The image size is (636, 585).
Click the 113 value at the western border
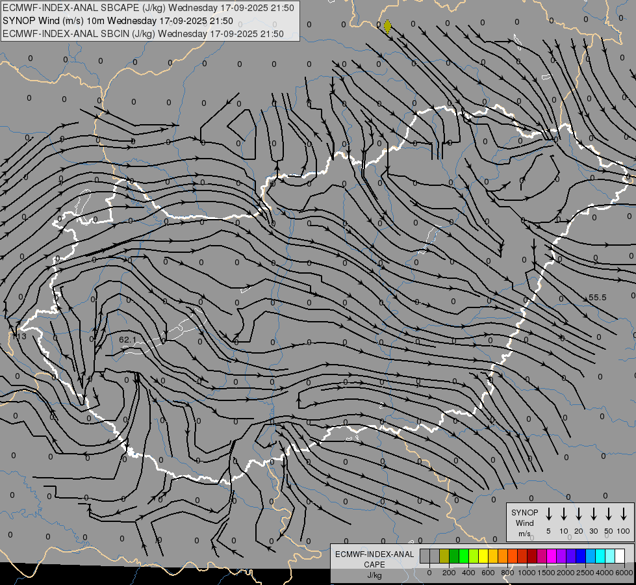pos(19,337)
